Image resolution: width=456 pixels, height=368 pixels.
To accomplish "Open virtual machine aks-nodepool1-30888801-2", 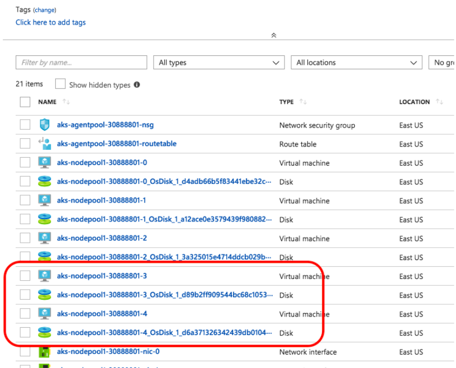I will (102, 238).
